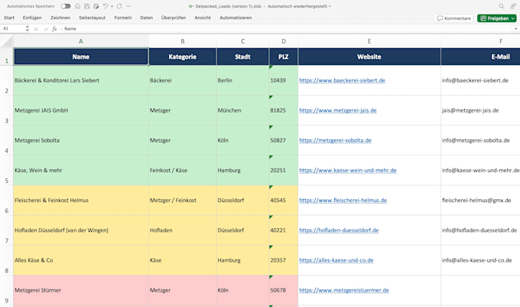This screenshot has height=307, width=520.
Task: Click the green Freigeben button
Action: tap(497, 18)
